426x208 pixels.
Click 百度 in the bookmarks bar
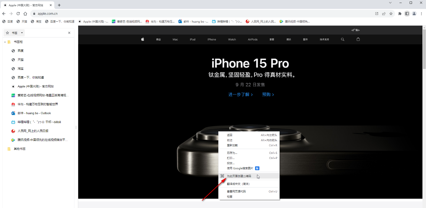[x=8, y=21]
